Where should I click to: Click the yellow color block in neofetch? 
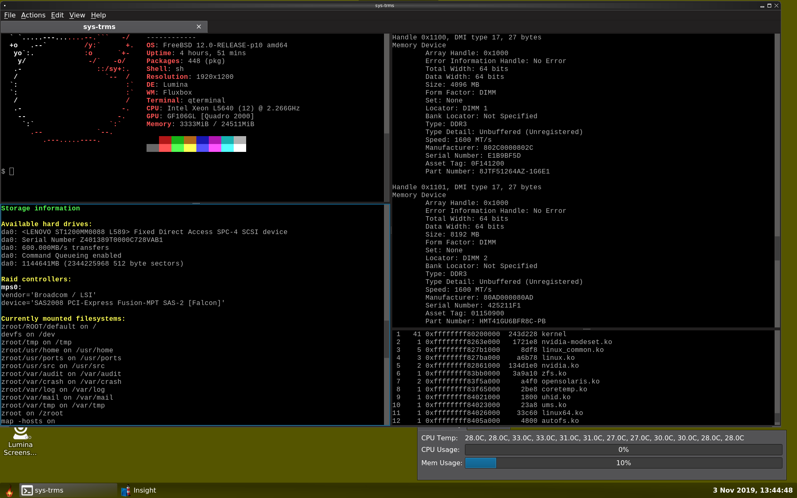190,148
